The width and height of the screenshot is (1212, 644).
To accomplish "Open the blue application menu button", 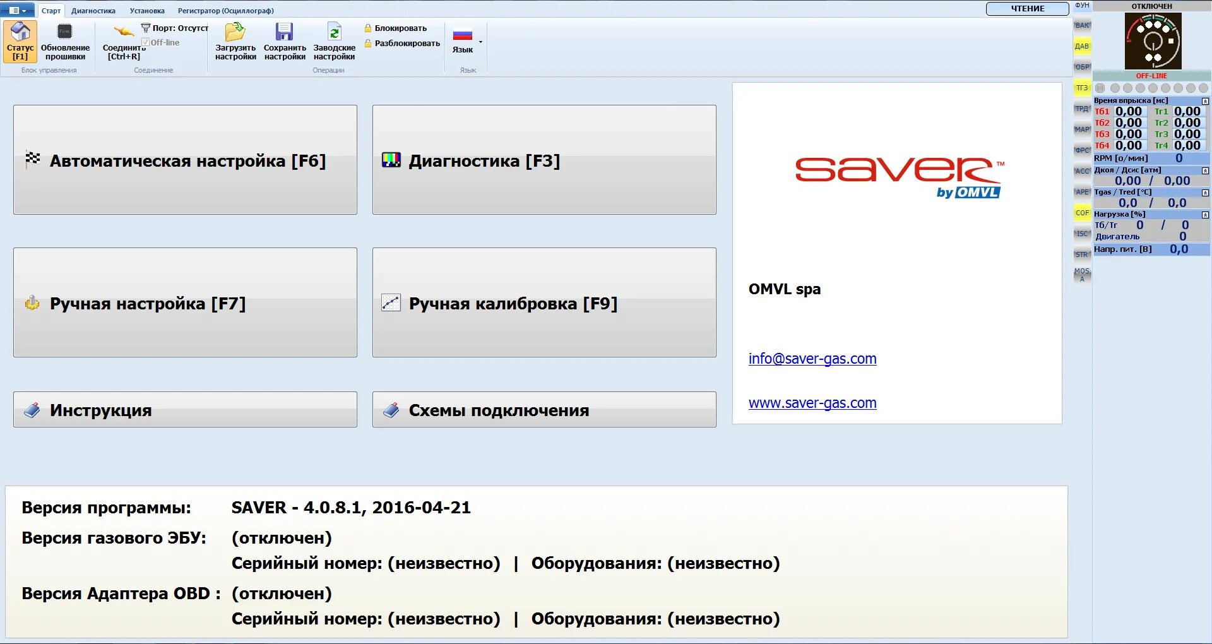I will pos(18,11).
